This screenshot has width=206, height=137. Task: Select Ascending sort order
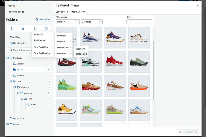(x=81, y=49)
